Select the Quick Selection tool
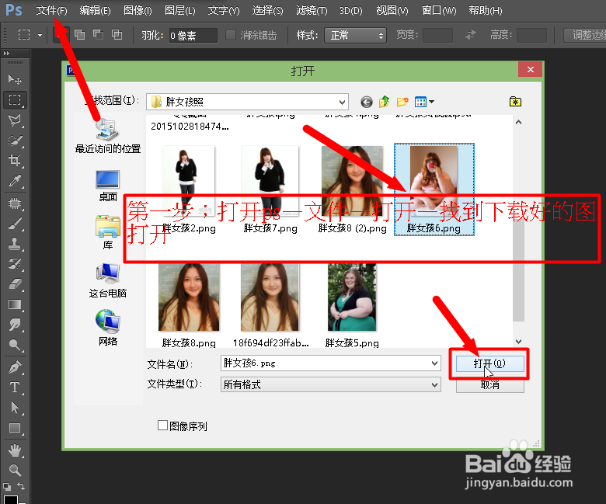This screenshot has width=606, height=504. pyautogui.click(x=15, y=141)
